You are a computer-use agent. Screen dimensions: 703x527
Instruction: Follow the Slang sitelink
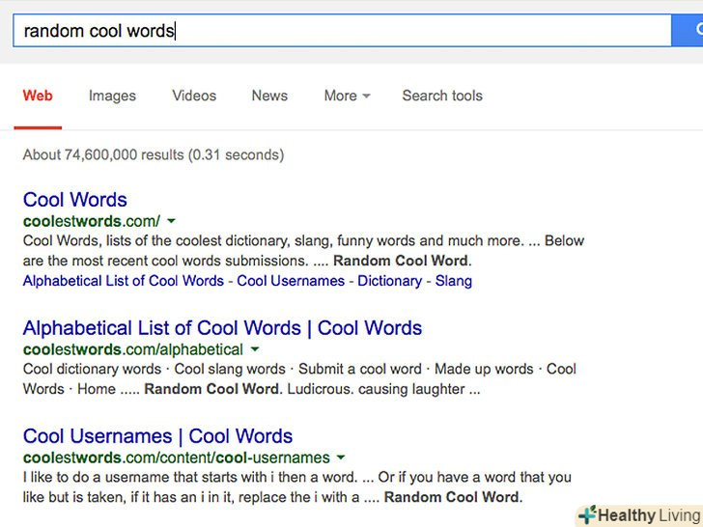tap(454, 281)
